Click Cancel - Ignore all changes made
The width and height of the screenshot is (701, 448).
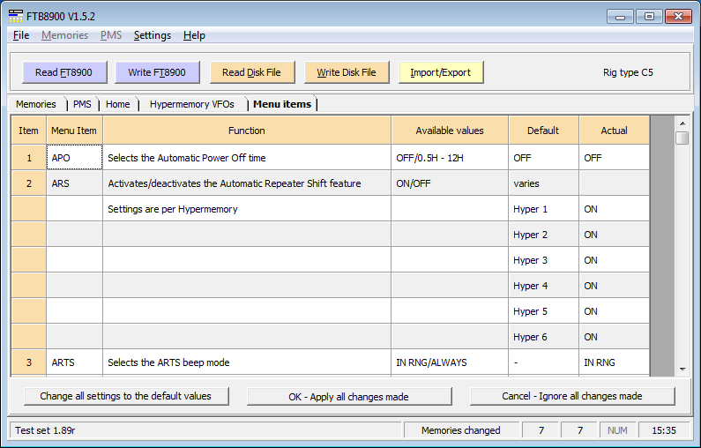click(571, 396)
